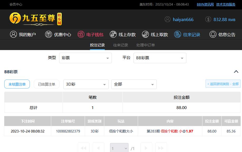
Task: Open the page number dropdown
Action: point(119,148)
